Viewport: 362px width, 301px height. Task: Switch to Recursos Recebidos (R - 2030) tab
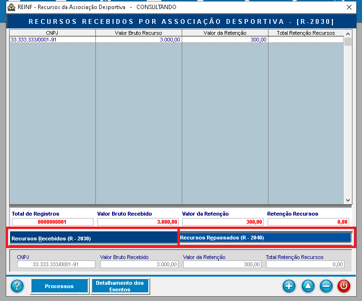tap(93, 238)
